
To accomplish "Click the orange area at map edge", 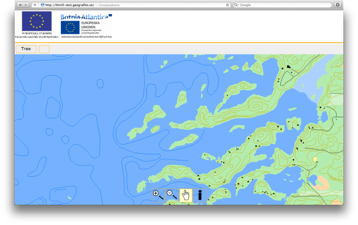I will [323, 182].
